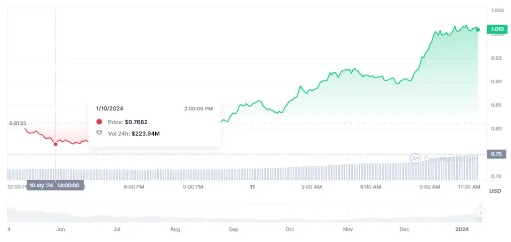Screen dimensions: 511x242
Task: Click the 10 sty '24 crosshair date label
Action: pos(41,185)
